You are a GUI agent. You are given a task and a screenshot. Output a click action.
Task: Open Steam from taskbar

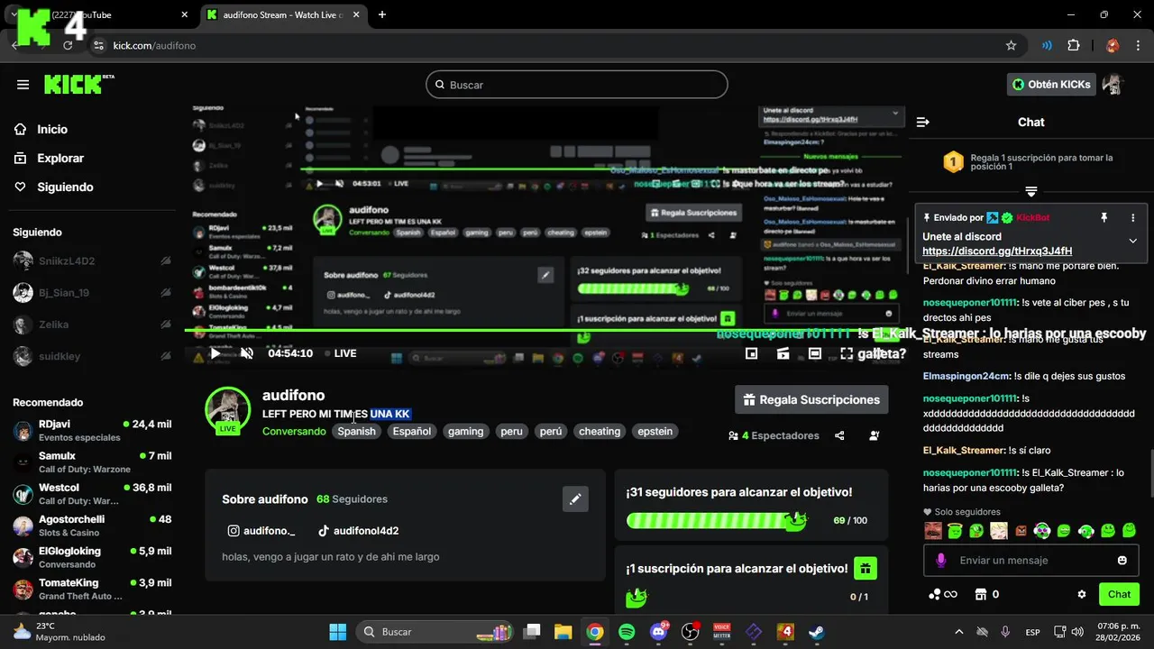tap(816, 632)
